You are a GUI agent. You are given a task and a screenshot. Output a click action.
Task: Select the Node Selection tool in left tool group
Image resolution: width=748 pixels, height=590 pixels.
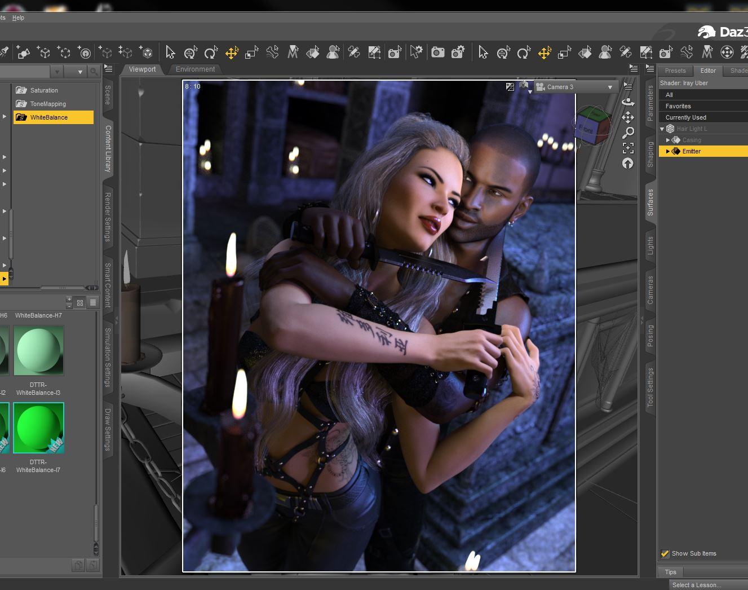(x=170, y=52)
